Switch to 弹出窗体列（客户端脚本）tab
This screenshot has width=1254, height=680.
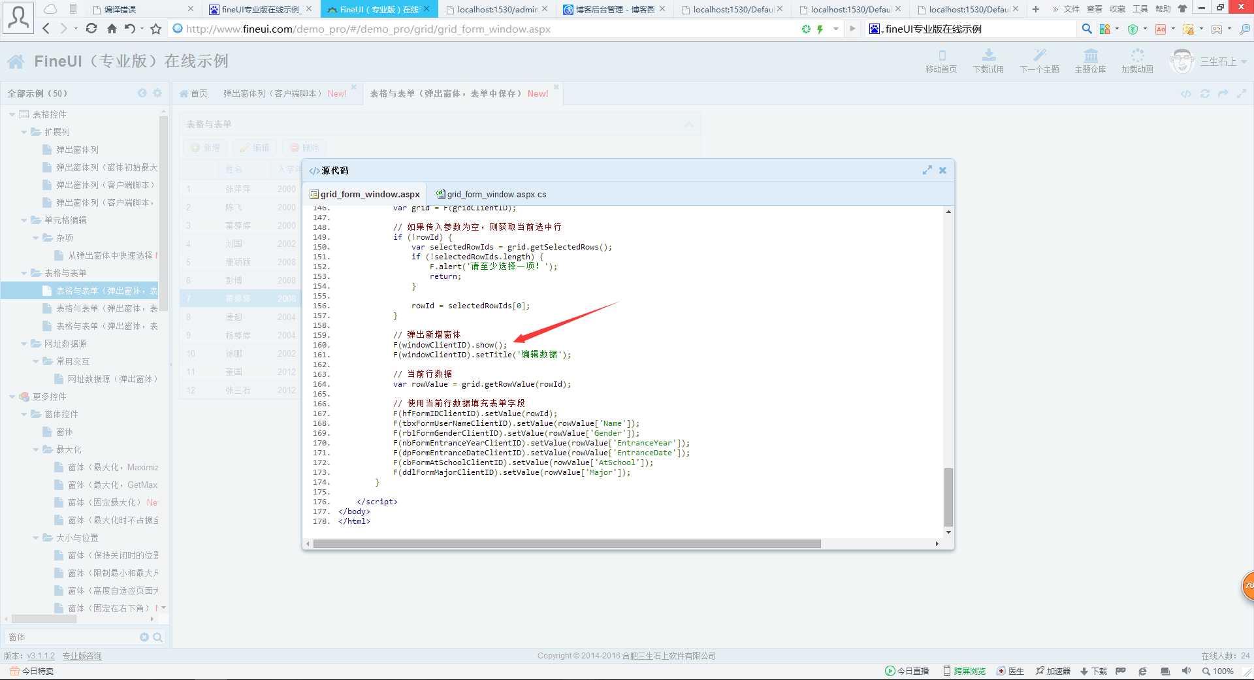point(285,93)
